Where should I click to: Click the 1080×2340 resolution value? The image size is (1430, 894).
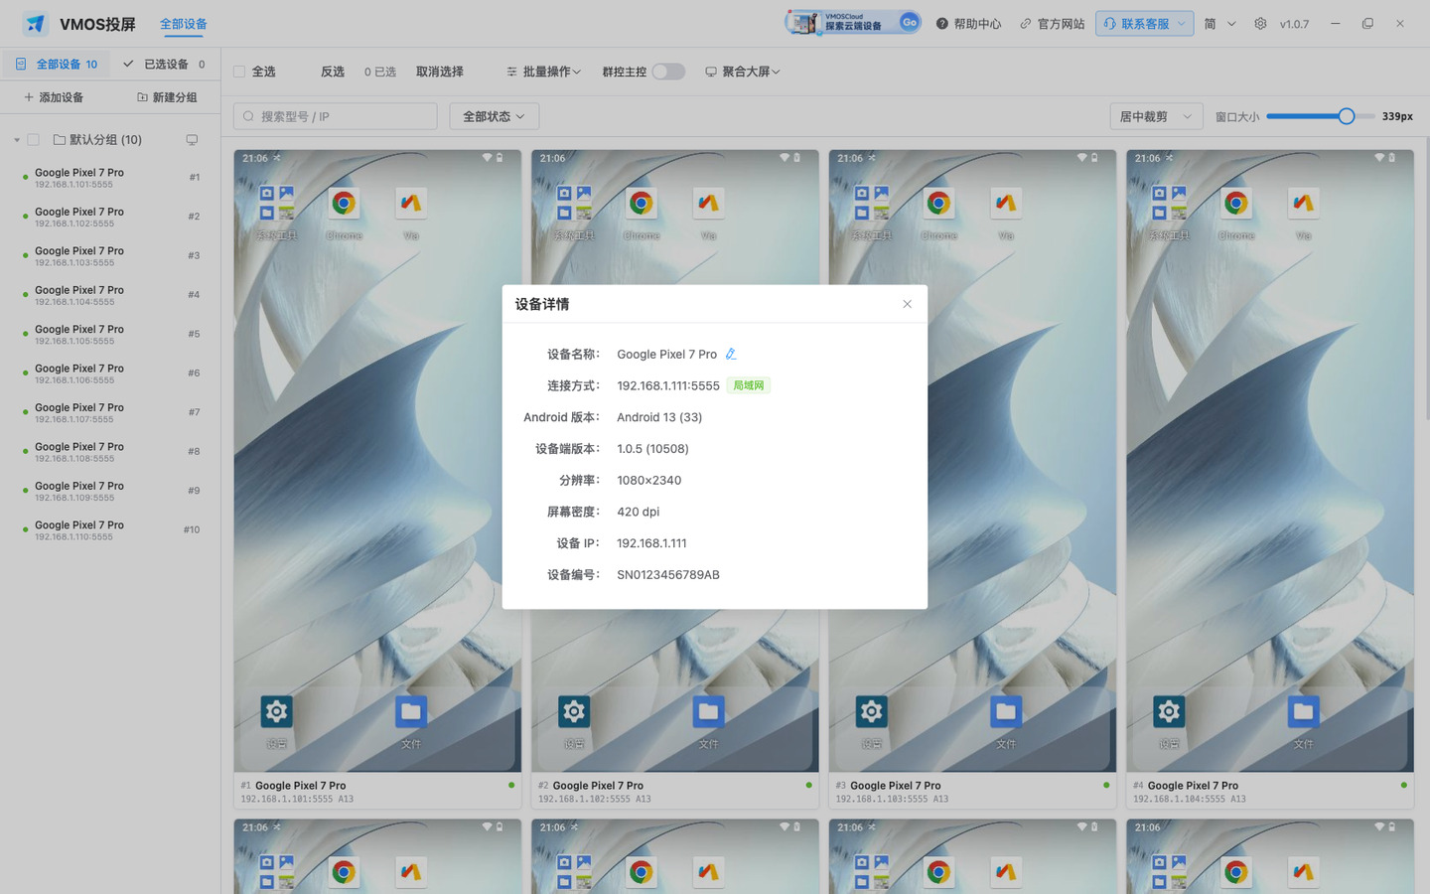coord(649,481)
